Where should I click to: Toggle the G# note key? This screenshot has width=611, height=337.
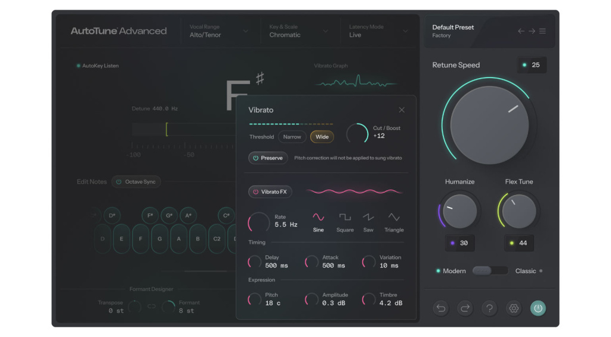point(169,215)
